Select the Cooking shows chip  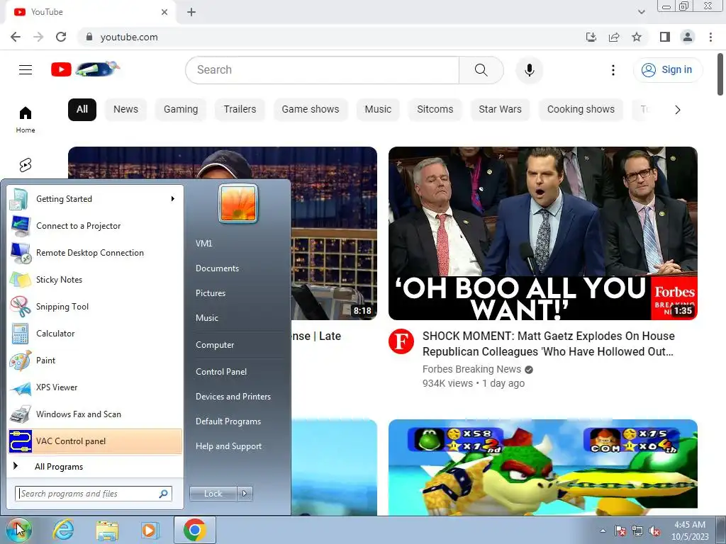[581, 110]
